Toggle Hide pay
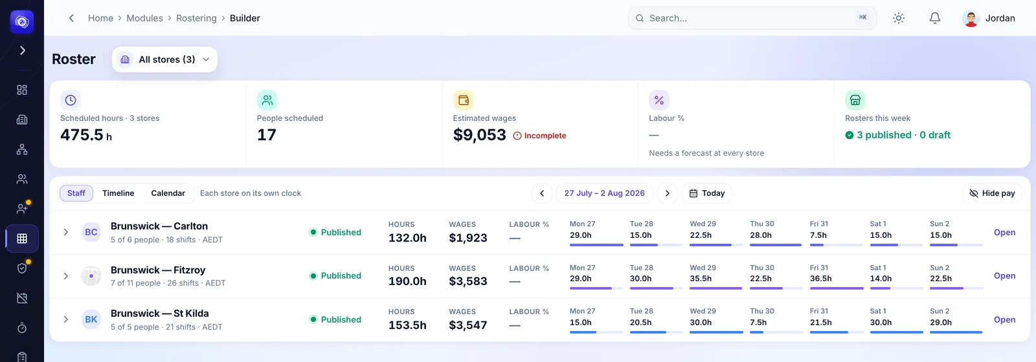This screenshot has width=1036, height=362. coord(992,193)
